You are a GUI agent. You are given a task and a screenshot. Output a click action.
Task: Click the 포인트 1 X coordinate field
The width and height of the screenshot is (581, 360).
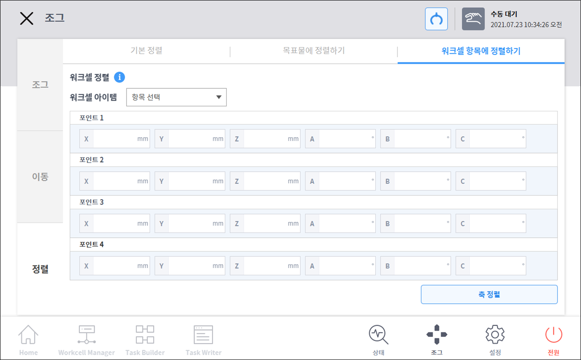click(115, 139)
